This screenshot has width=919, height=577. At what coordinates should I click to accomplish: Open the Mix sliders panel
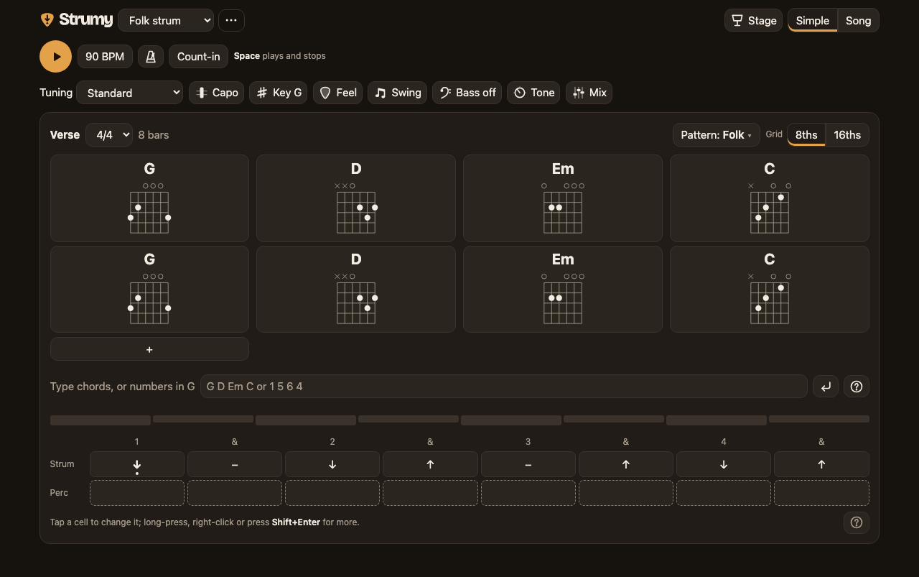[x=589, y=93]
